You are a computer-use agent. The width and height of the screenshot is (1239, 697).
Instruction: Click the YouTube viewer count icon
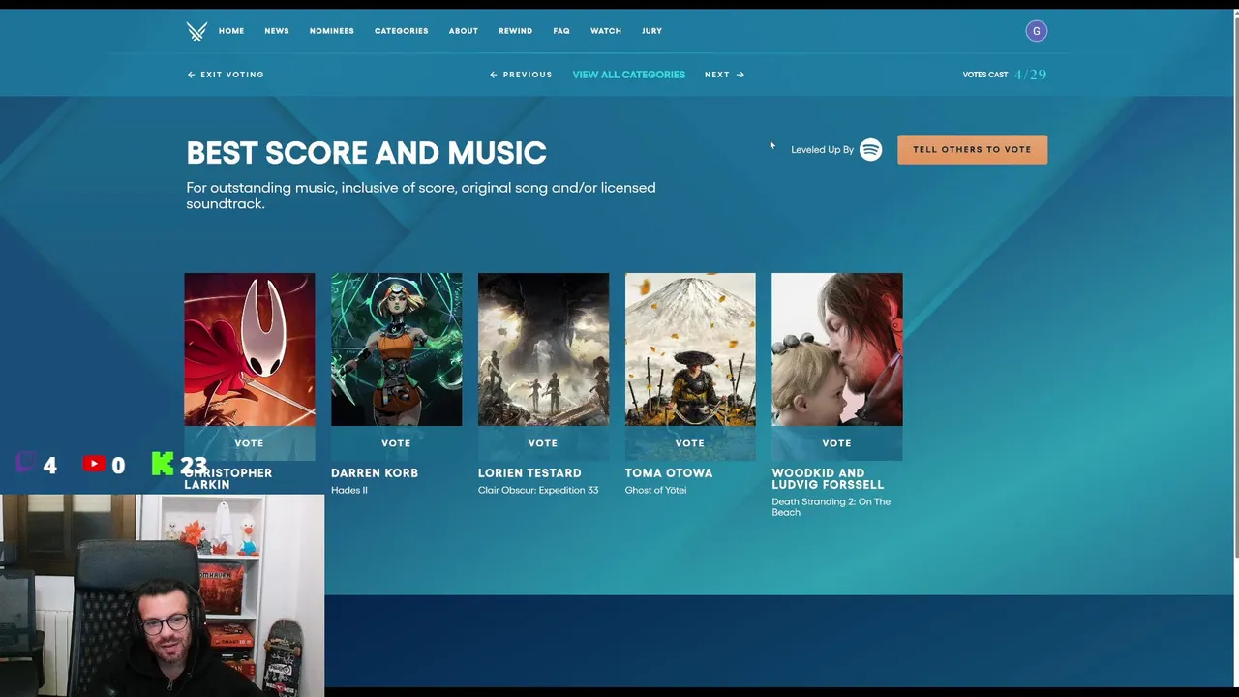coord(93,464)
